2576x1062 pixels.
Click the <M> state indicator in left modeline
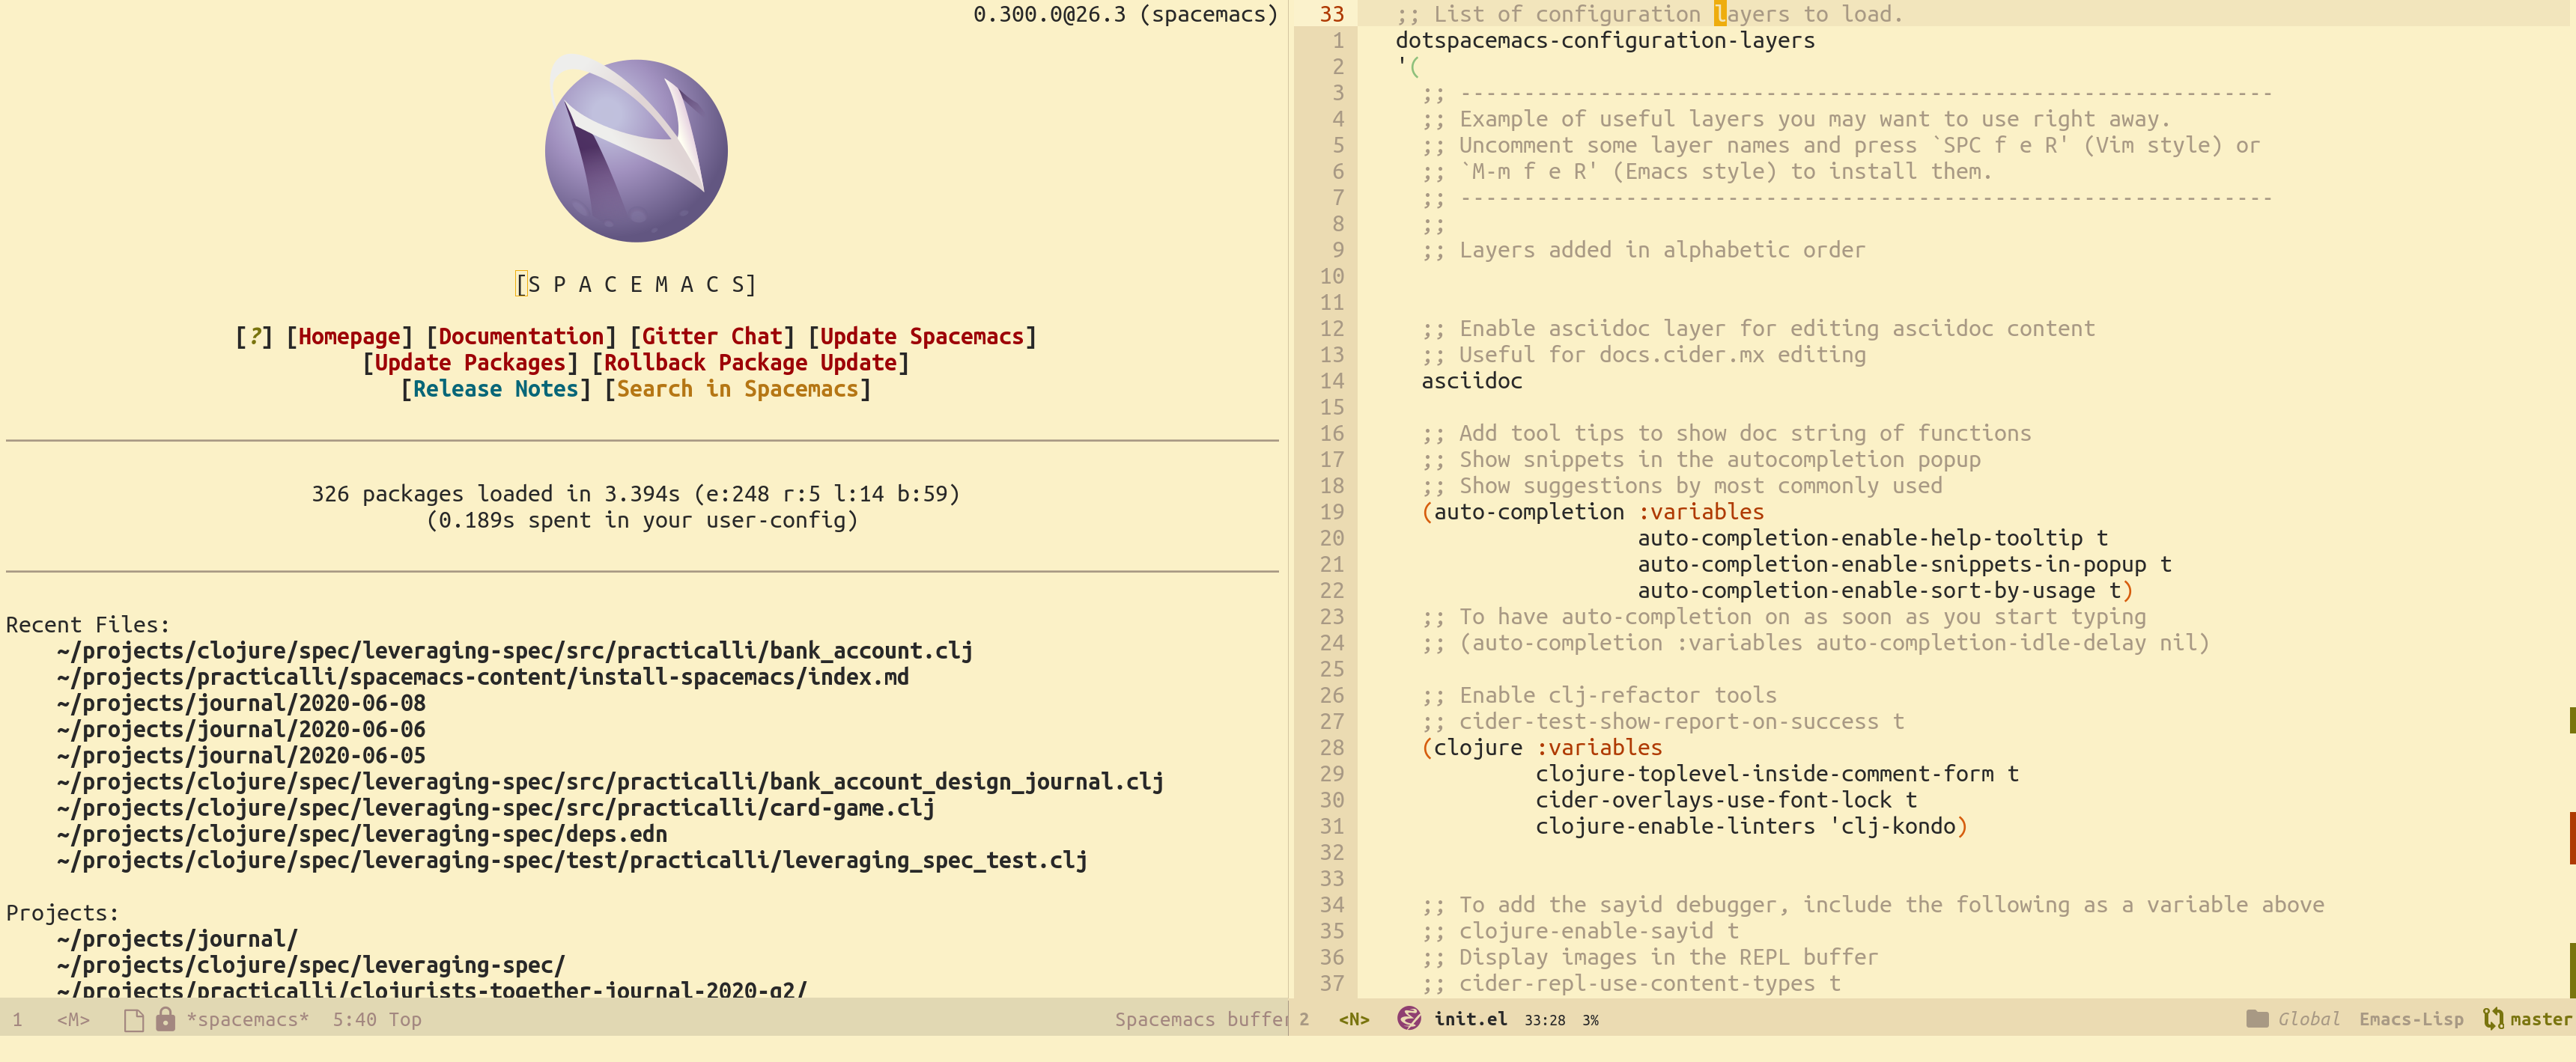point(73,1019)
